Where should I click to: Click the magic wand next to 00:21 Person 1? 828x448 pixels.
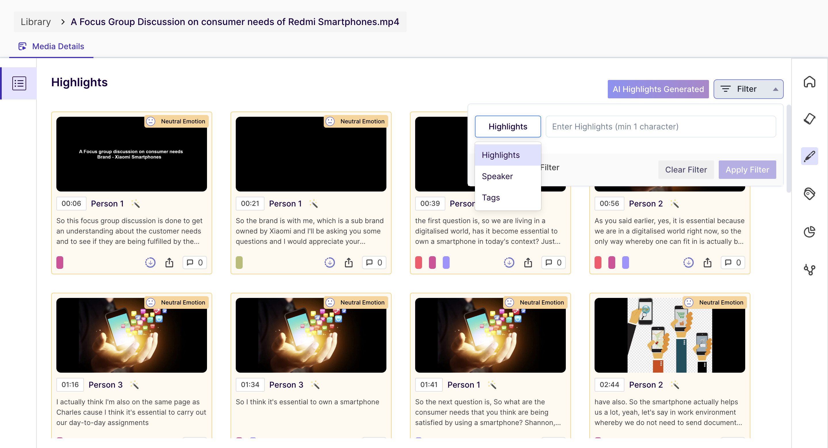tap(313, 203)
